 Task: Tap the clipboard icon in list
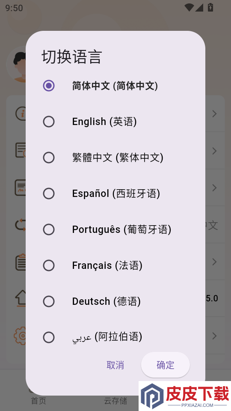click(21, 262)
